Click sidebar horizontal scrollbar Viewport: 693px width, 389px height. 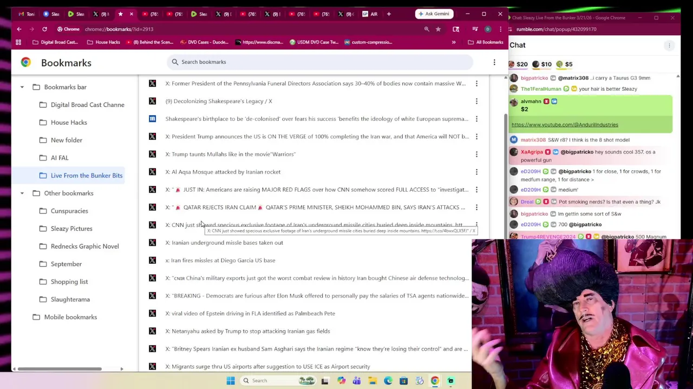60,369
